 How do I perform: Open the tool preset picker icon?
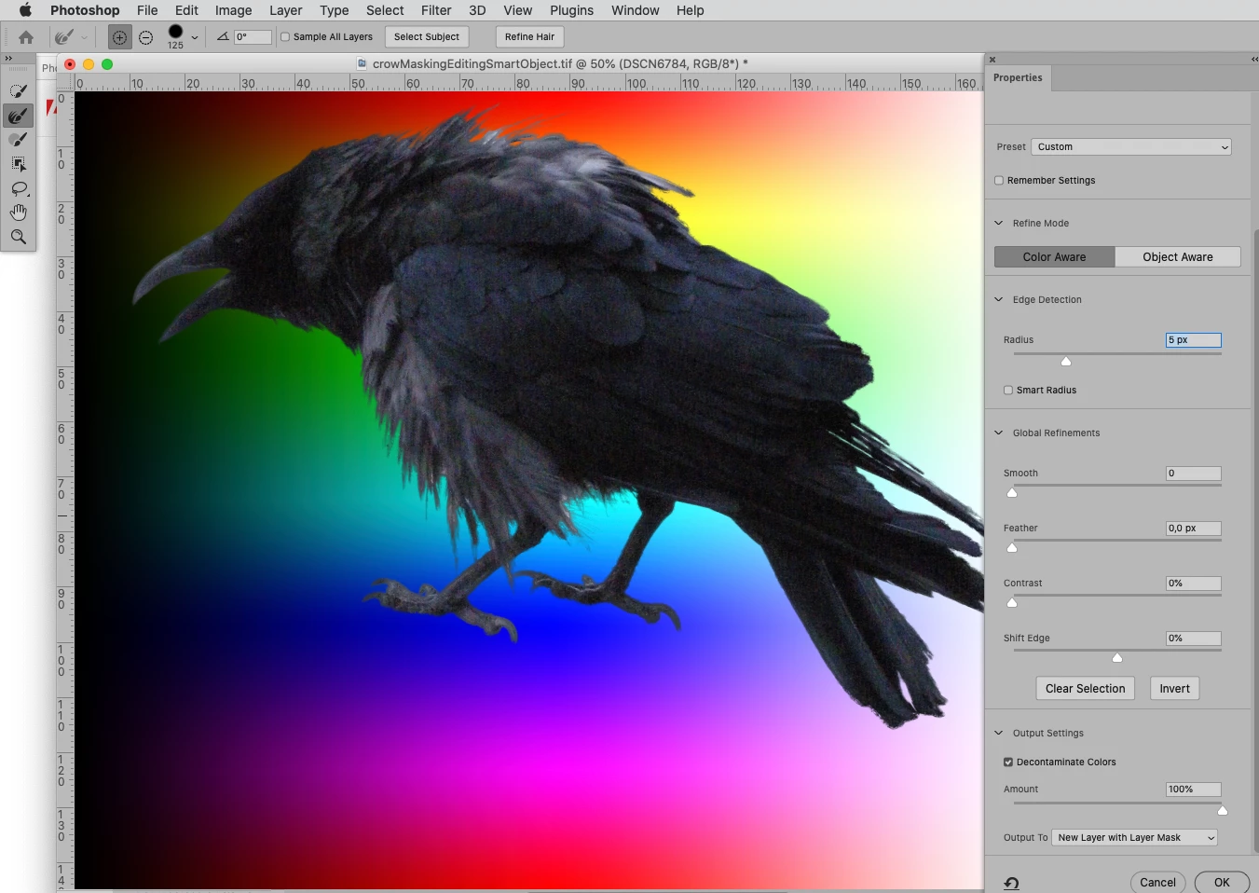(64, 37)
